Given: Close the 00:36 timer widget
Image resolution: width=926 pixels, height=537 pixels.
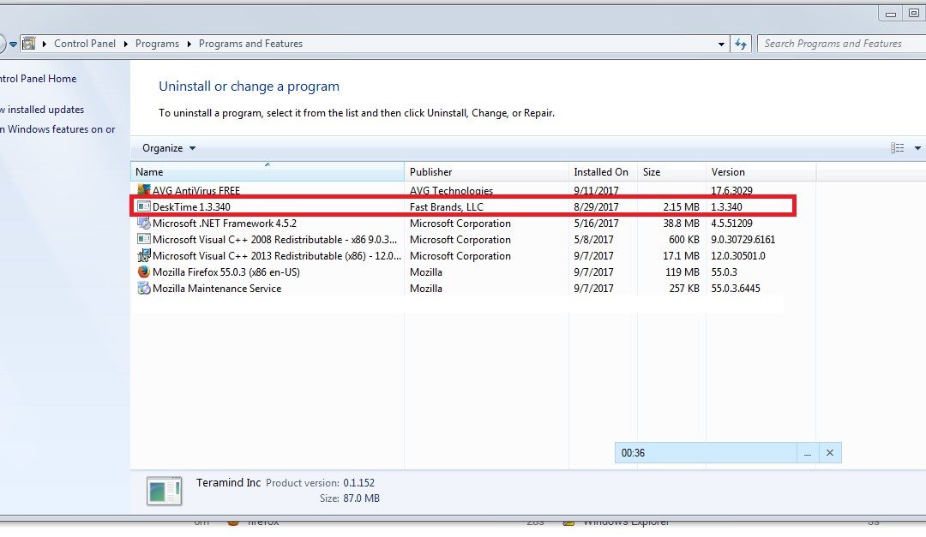Looking at the screenshot, I should click(830, 452).
